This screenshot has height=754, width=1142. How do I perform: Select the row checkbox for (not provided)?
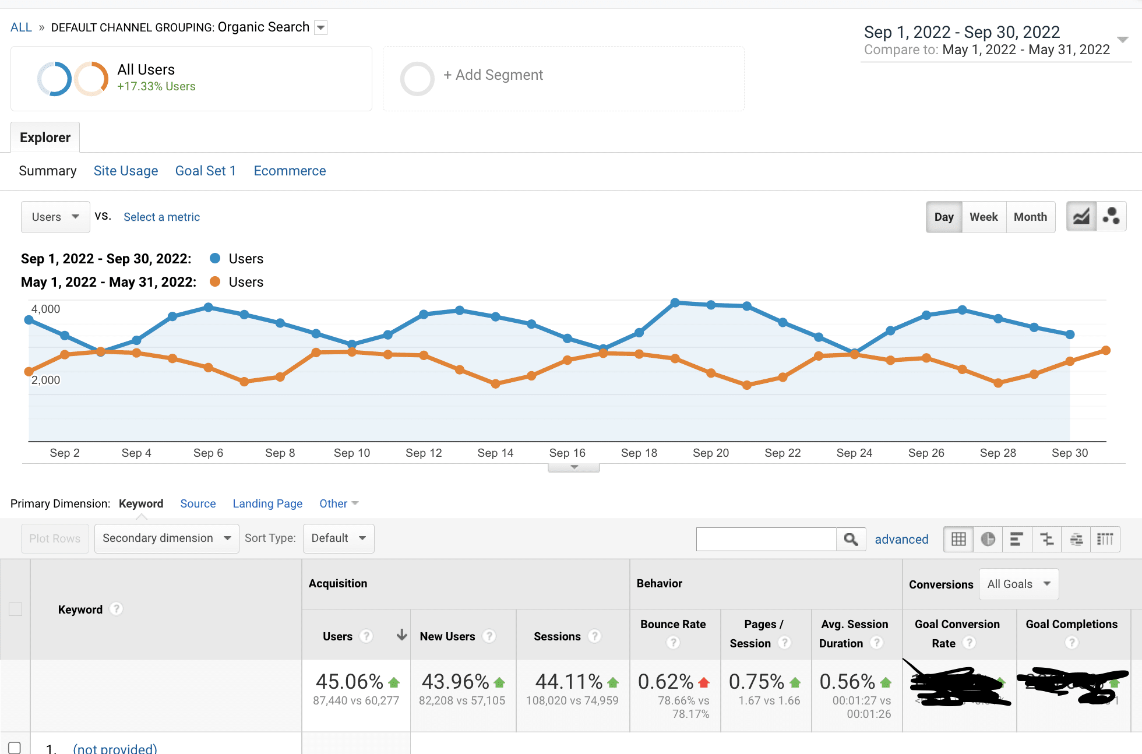(x=15, y=746)
